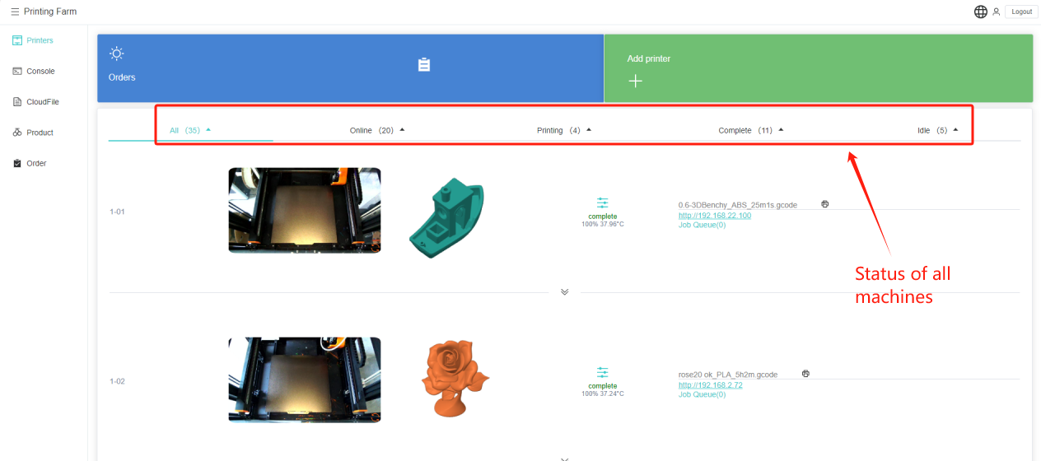Image resolution: width=1041 pixels, height=461 pixels.
Task: Click the Printers sidebar icon
Action: coord(17,40)
